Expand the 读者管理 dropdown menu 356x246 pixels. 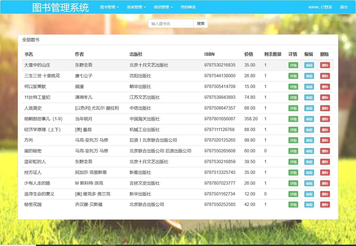pyautogui.click(x=135, y=7)
